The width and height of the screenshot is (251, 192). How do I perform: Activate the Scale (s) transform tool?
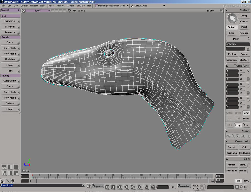point(248,71)
